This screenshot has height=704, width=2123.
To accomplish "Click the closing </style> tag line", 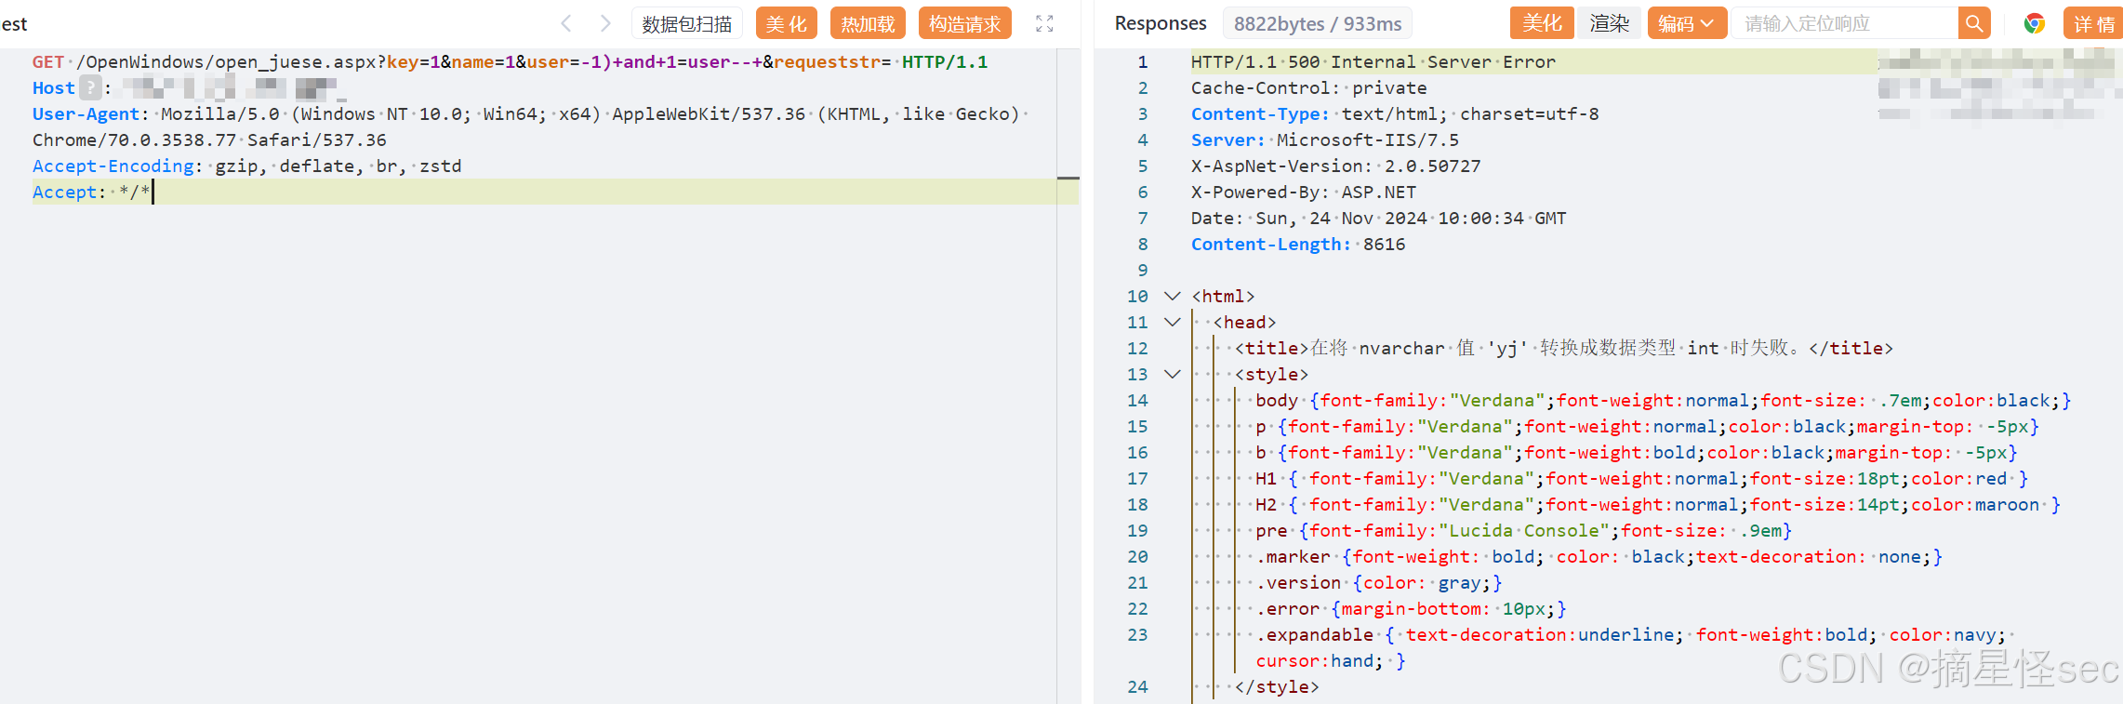I will tap(1276, 687).
